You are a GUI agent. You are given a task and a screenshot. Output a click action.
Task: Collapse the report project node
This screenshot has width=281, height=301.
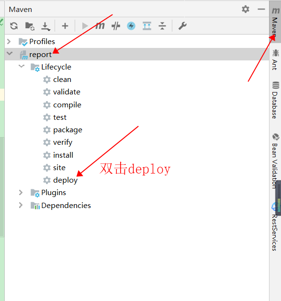point(10,53)
